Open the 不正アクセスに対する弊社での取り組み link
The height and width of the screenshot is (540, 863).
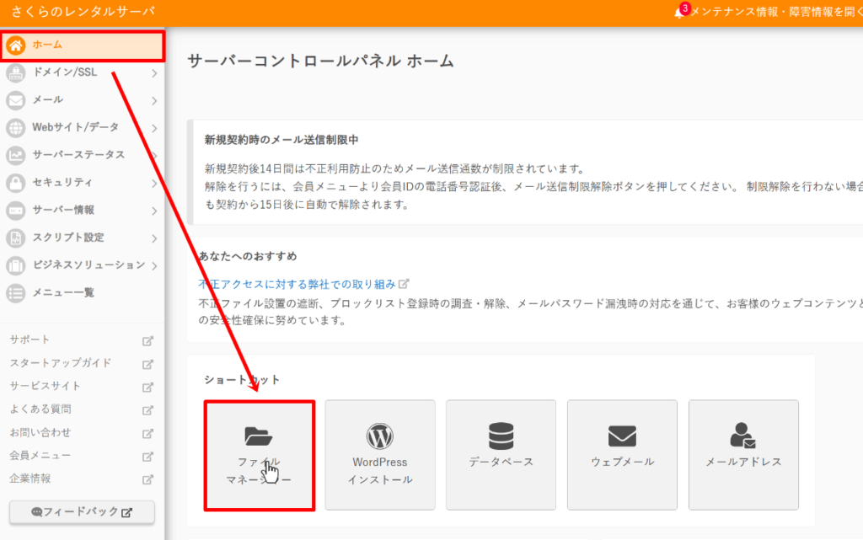point(297,284)
